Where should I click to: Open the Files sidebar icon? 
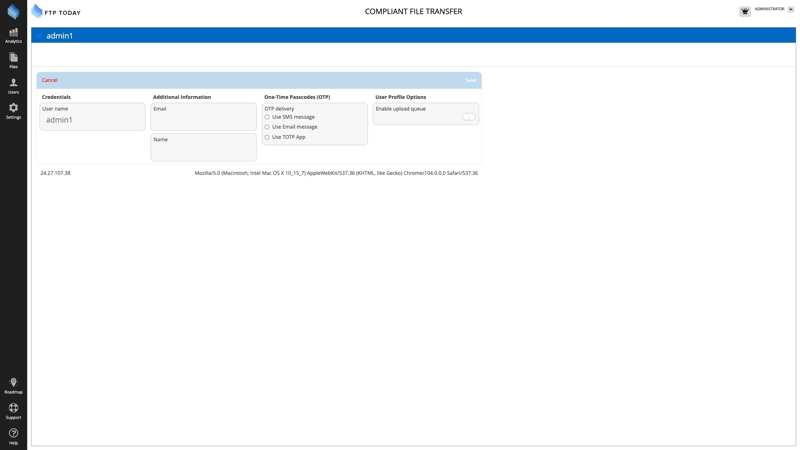(13, 58)
